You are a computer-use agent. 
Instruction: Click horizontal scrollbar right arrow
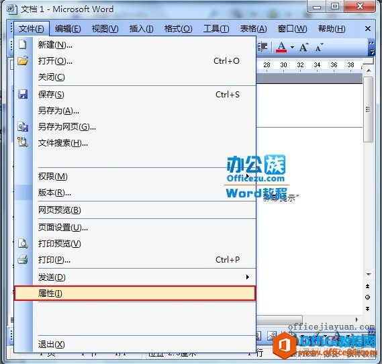point(357,320)
